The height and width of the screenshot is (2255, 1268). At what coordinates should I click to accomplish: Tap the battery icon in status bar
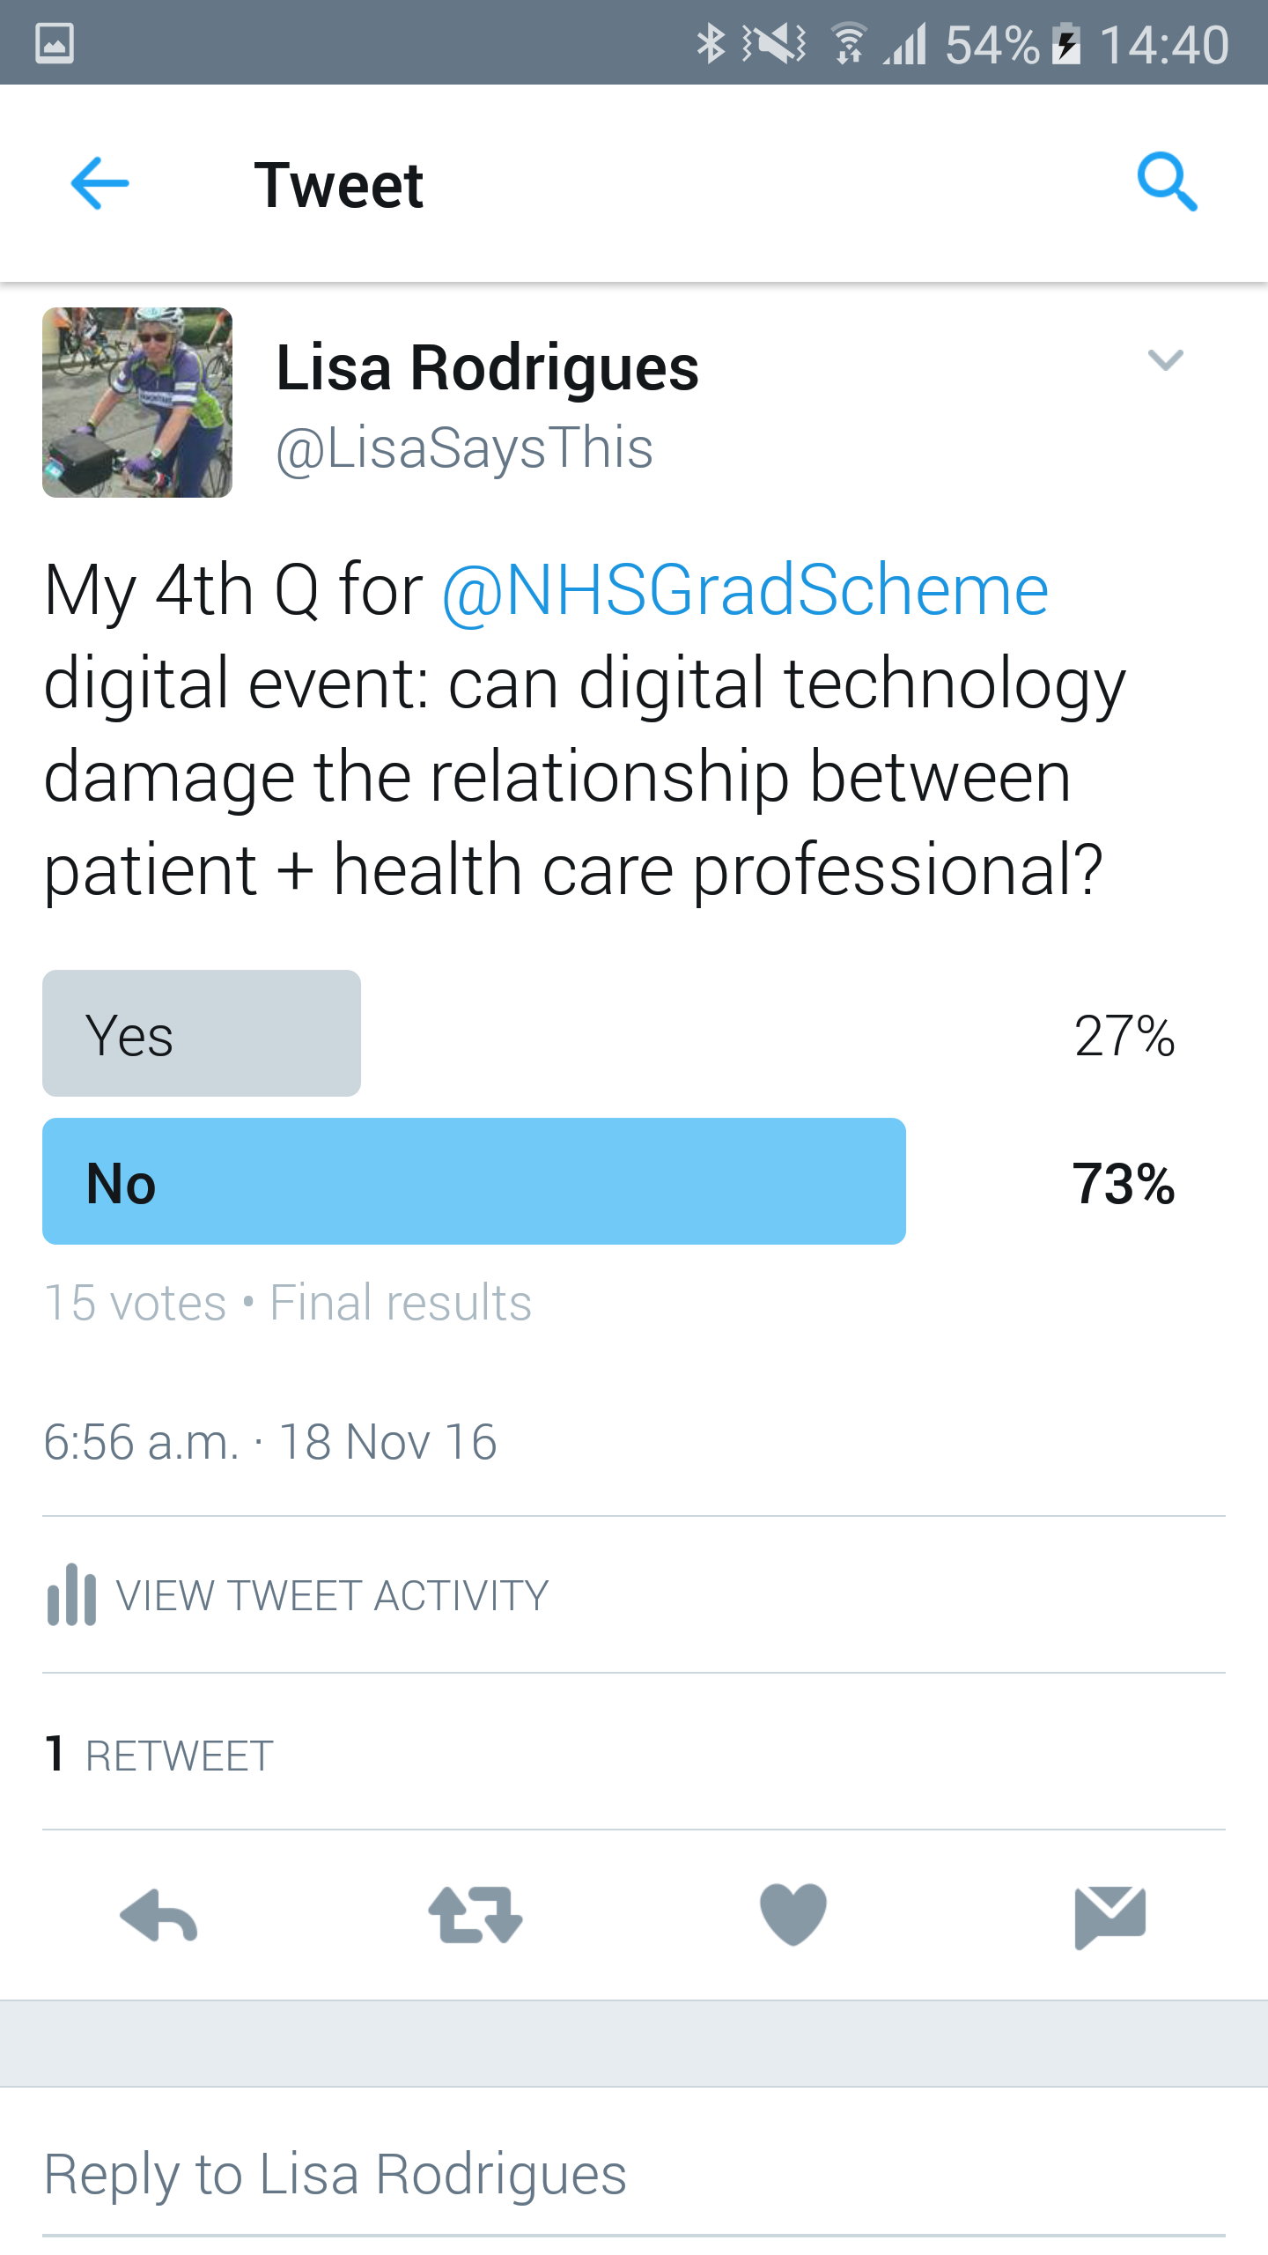pos(1067,45)
